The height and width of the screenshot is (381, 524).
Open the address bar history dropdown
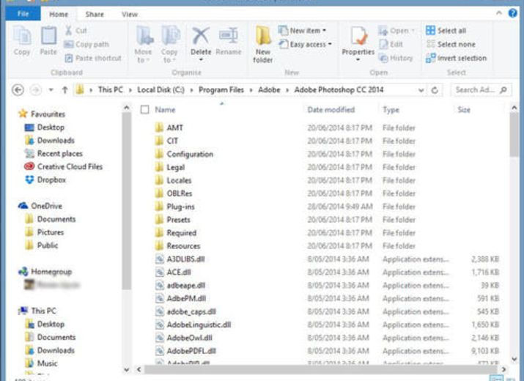(421, 90)
